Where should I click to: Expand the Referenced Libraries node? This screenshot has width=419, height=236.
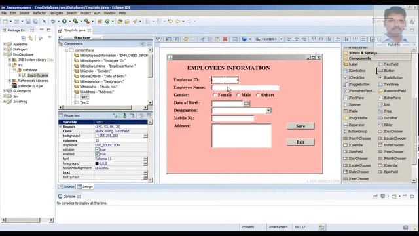tap(10, 81)
